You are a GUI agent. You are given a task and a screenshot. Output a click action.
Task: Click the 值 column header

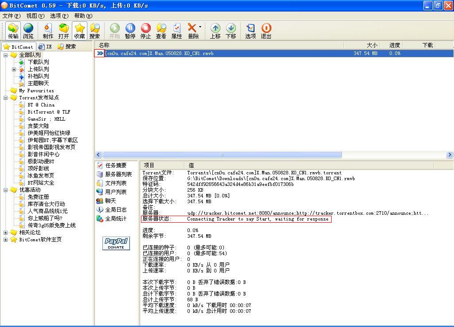coord(309,165)
